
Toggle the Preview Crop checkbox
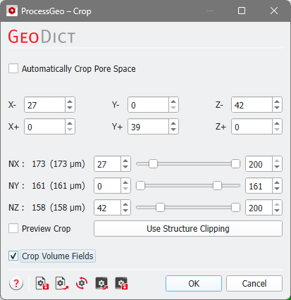(13, 228)
